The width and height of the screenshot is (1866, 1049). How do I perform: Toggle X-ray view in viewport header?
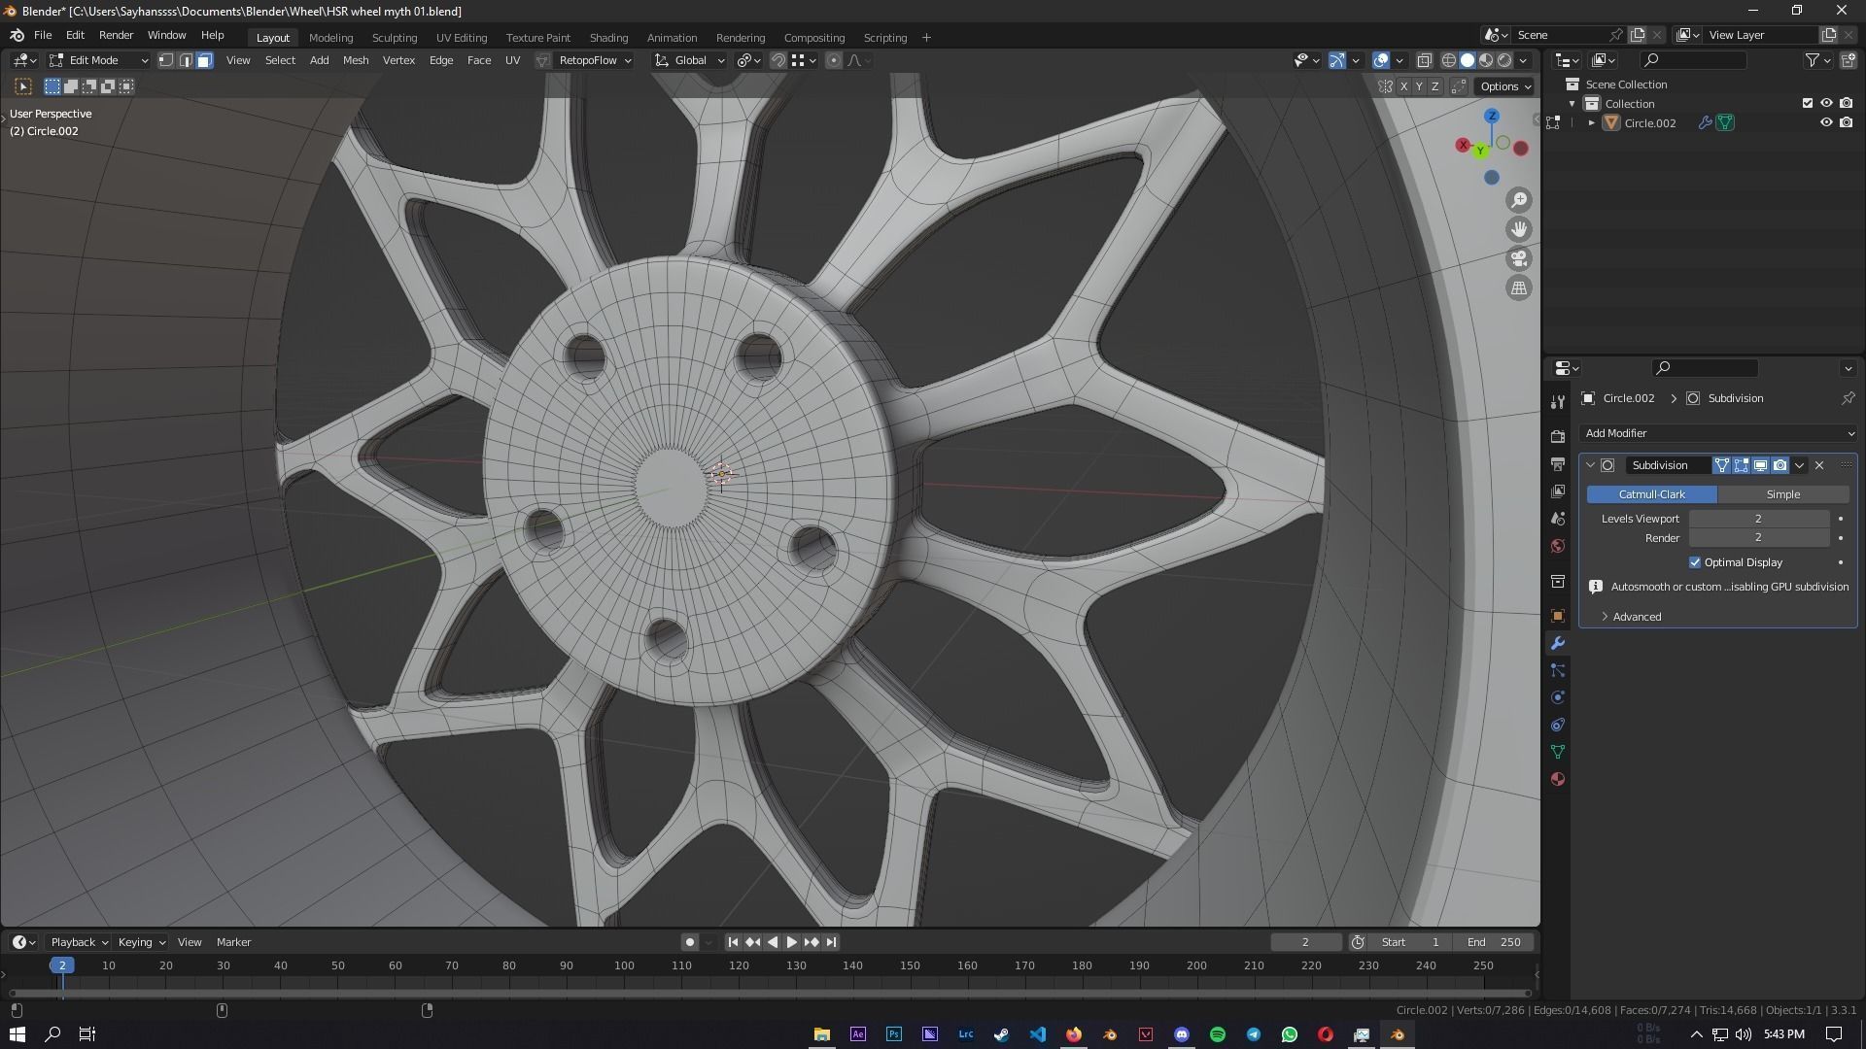[x=1425, y=60]
